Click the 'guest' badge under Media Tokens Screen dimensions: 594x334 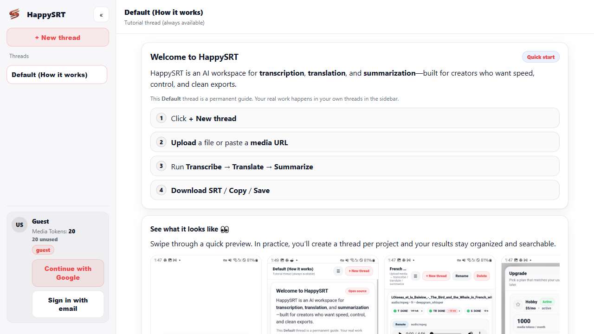tap(43, 250)
